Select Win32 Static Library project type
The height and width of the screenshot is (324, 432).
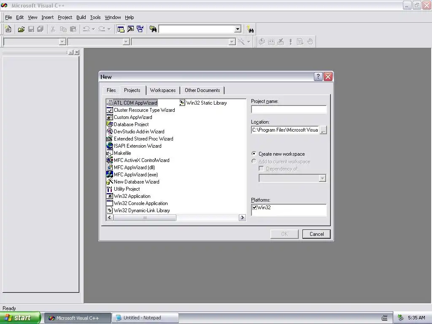[x=203, y=103]
